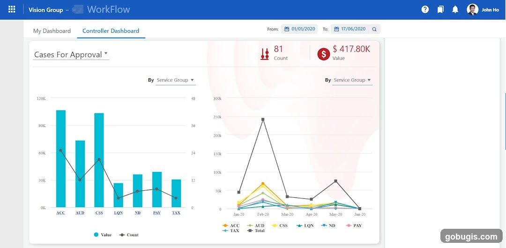The width and height of the screenshot is (506, 248).
Task: Switch to My Dashboard tab
Action: (52, 31)
